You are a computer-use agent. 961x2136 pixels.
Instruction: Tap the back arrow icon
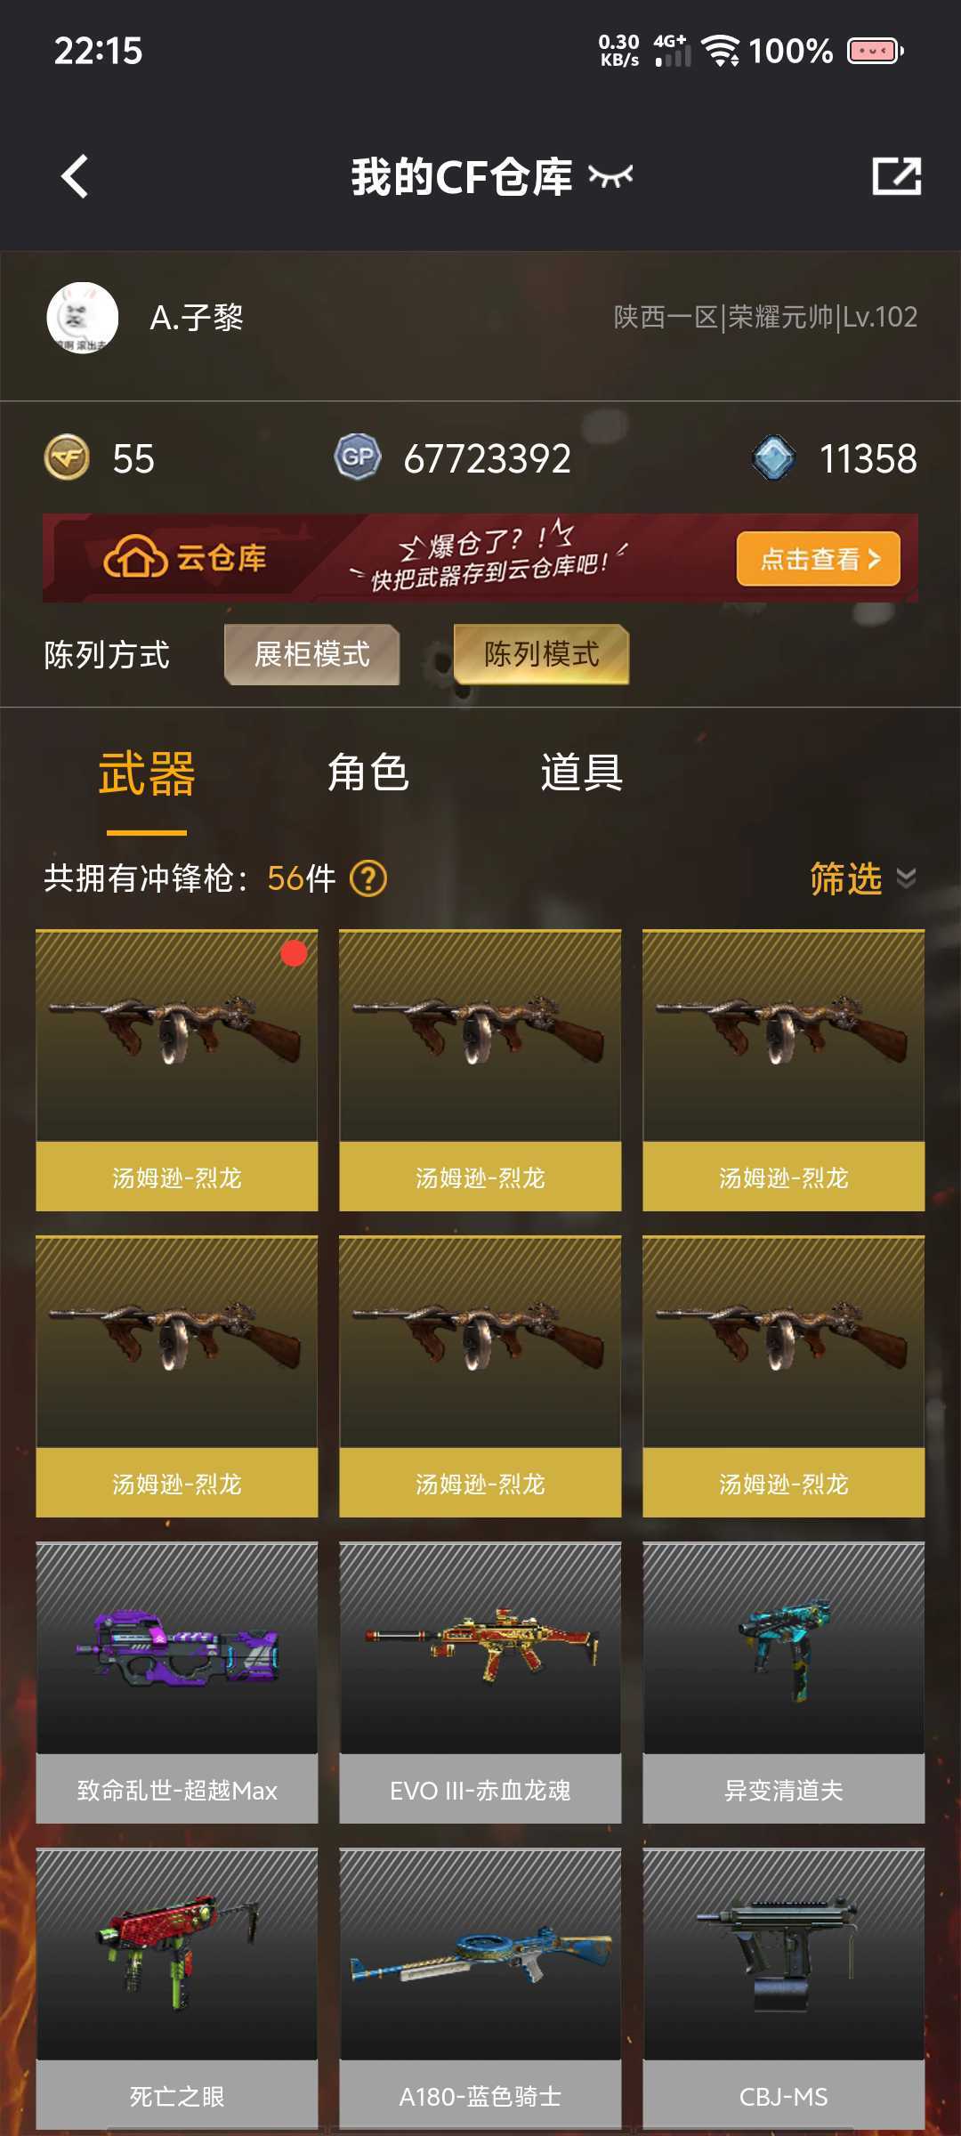tap(76, 176)
